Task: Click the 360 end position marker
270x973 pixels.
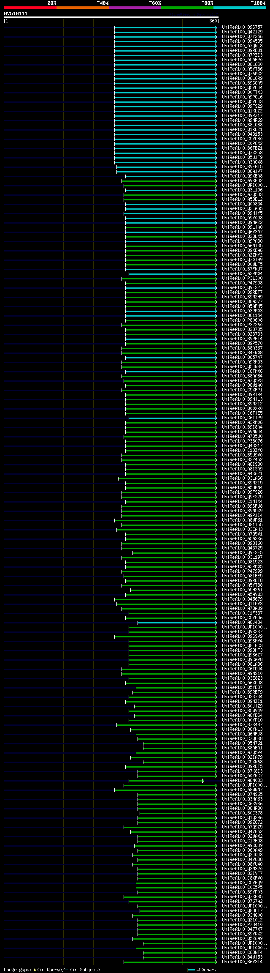Action: point(213,21)
